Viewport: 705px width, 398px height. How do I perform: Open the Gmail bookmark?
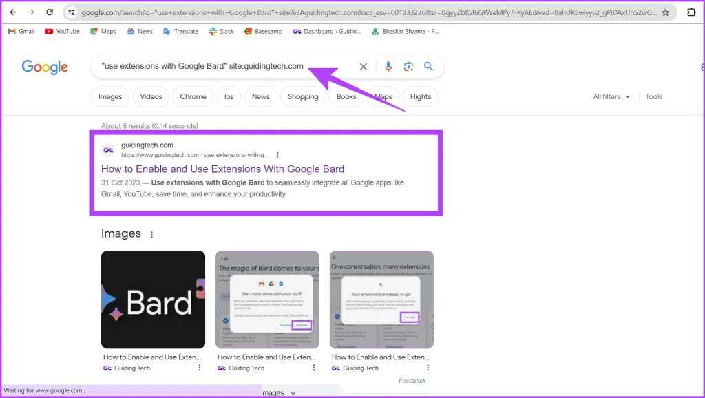[21, 31]
